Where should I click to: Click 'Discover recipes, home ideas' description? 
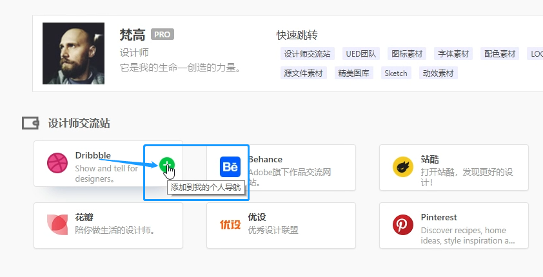pyautogui.click(x=468, y=236)
